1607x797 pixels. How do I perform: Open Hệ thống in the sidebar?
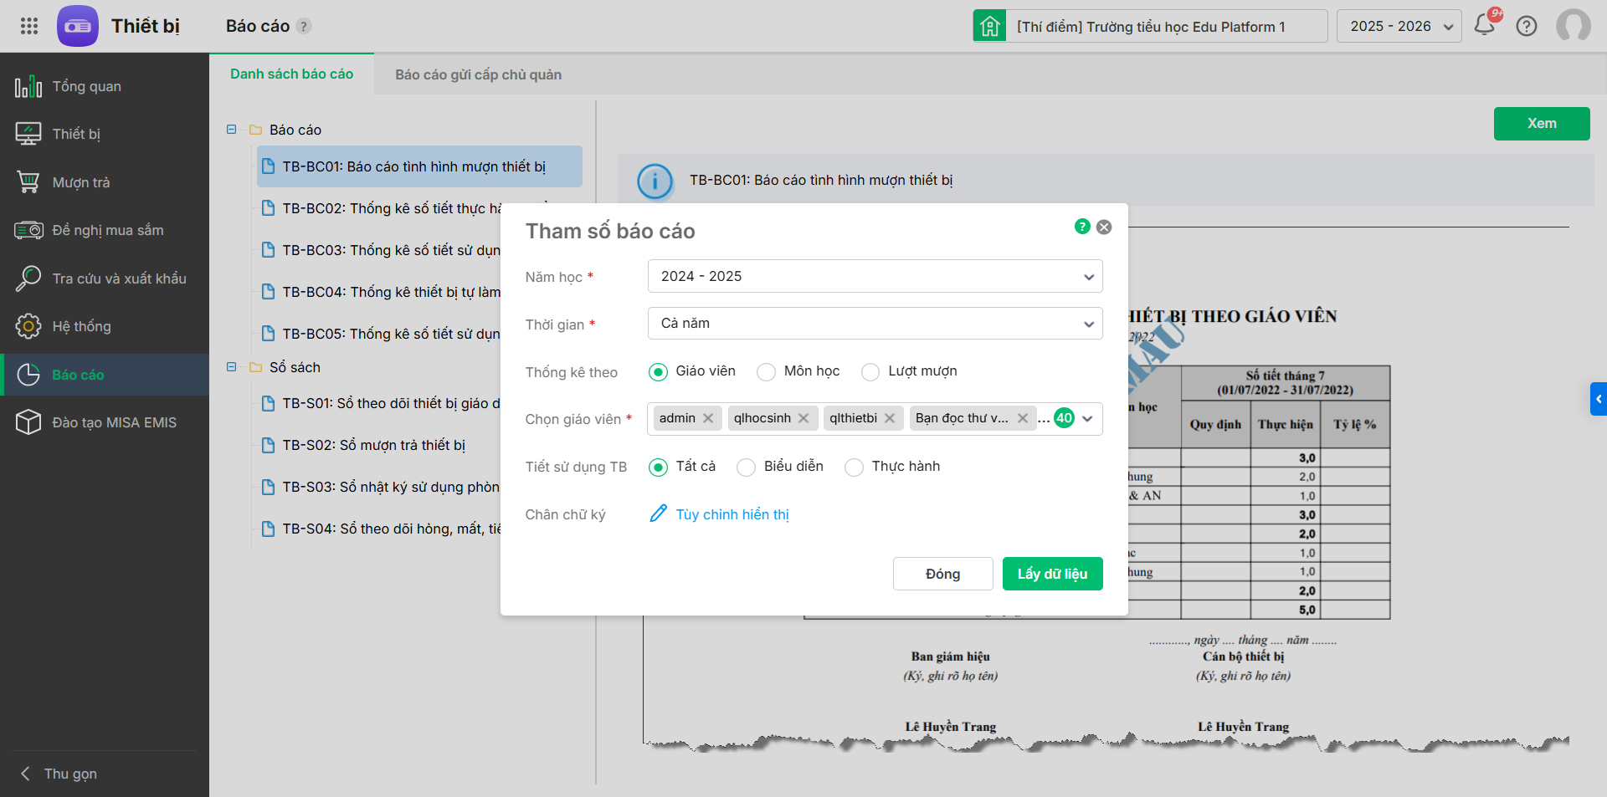105,326
